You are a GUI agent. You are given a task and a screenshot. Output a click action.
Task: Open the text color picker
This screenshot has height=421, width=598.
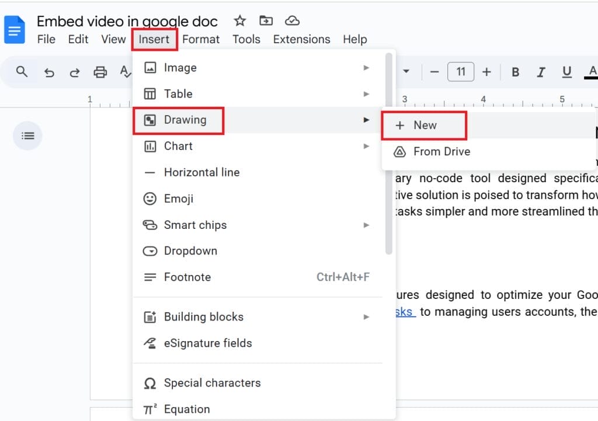click(592, 71)
